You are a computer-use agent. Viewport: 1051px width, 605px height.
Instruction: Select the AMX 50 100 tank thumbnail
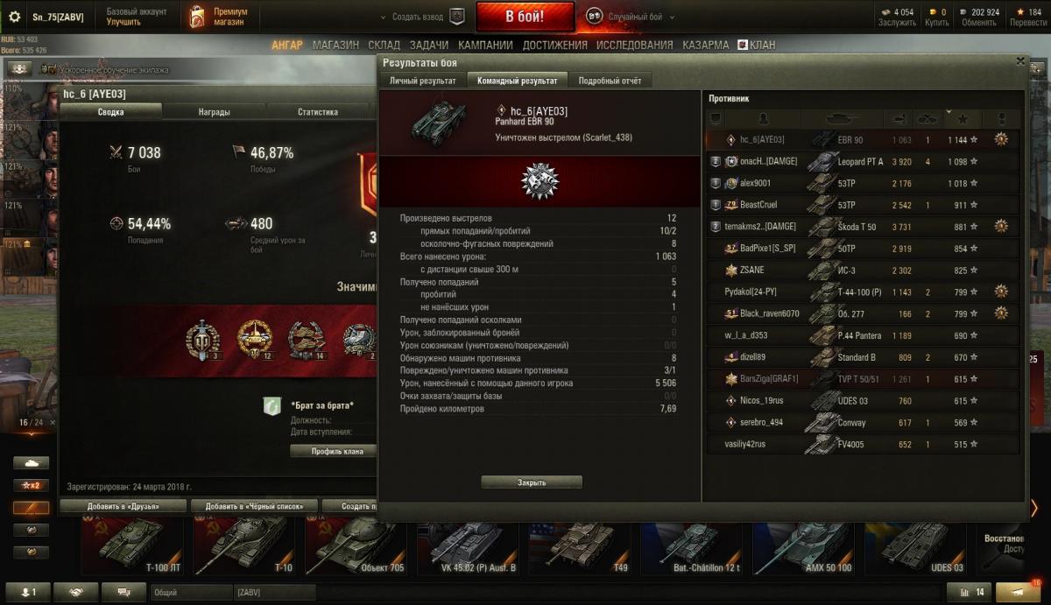[x=801, y=545]
